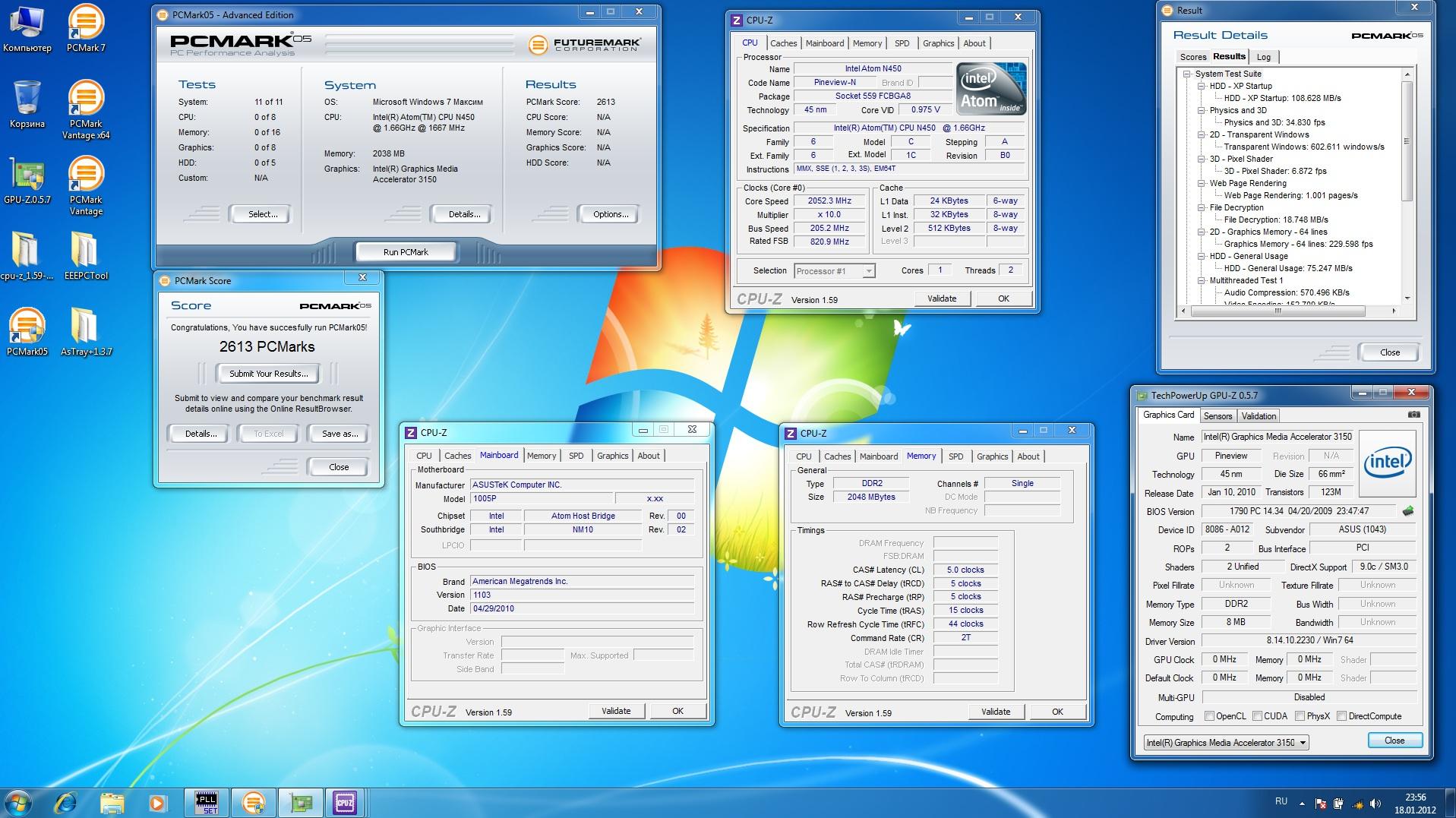Select the EEEPCTool folder on the desktop
Viewport: 1456px width, 818px height.
pos(86,256)
